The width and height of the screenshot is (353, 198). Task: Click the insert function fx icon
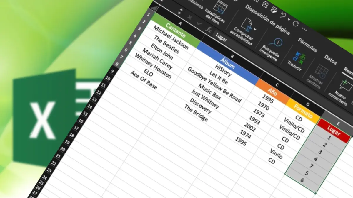tap(209, 29)
